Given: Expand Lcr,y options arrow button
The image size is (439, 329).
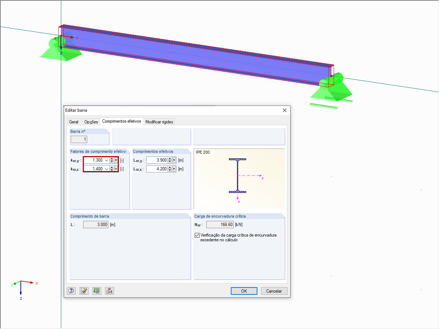Looking at the screenshot, I should [x=174, y=160].
